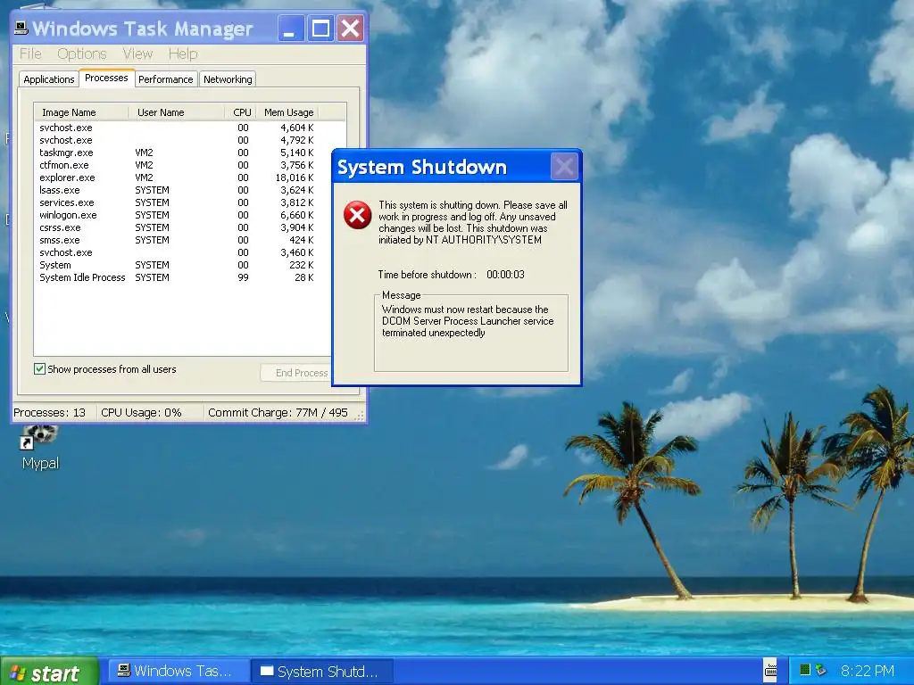Select svchost.exe row with 4,792 K memory
The height and width of the screenshot is (685, 914).
coord(177,140)
